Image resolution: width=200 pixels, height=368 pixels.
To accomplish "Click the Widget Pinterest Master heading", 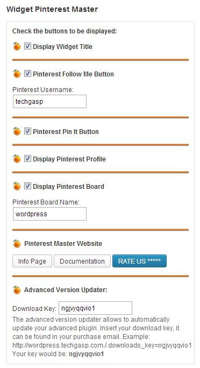I will pyautogui.click(x=52, y=9).
